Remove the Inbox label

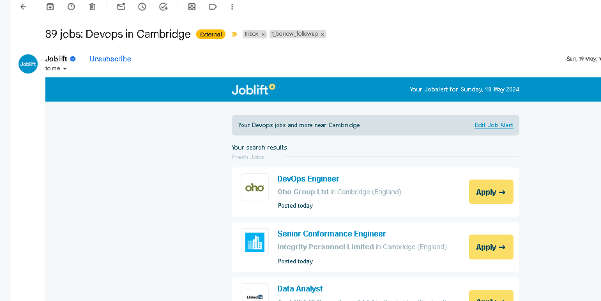263,34
